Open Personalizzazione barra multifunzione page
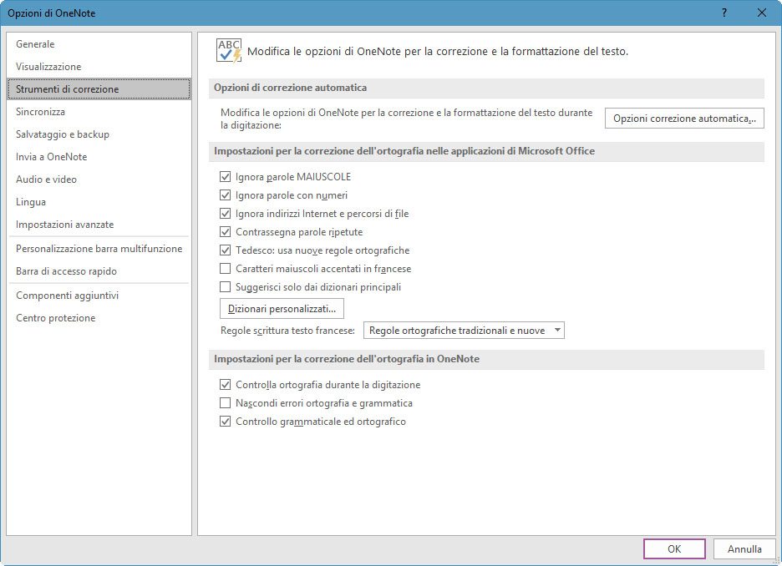 [x=99, y=249]
